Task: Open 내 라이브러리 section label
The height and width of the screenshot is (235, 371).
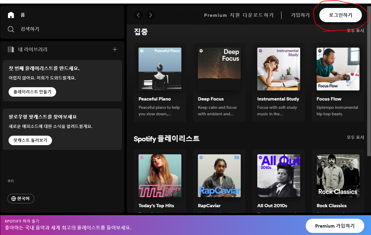Action: point(33,49)
